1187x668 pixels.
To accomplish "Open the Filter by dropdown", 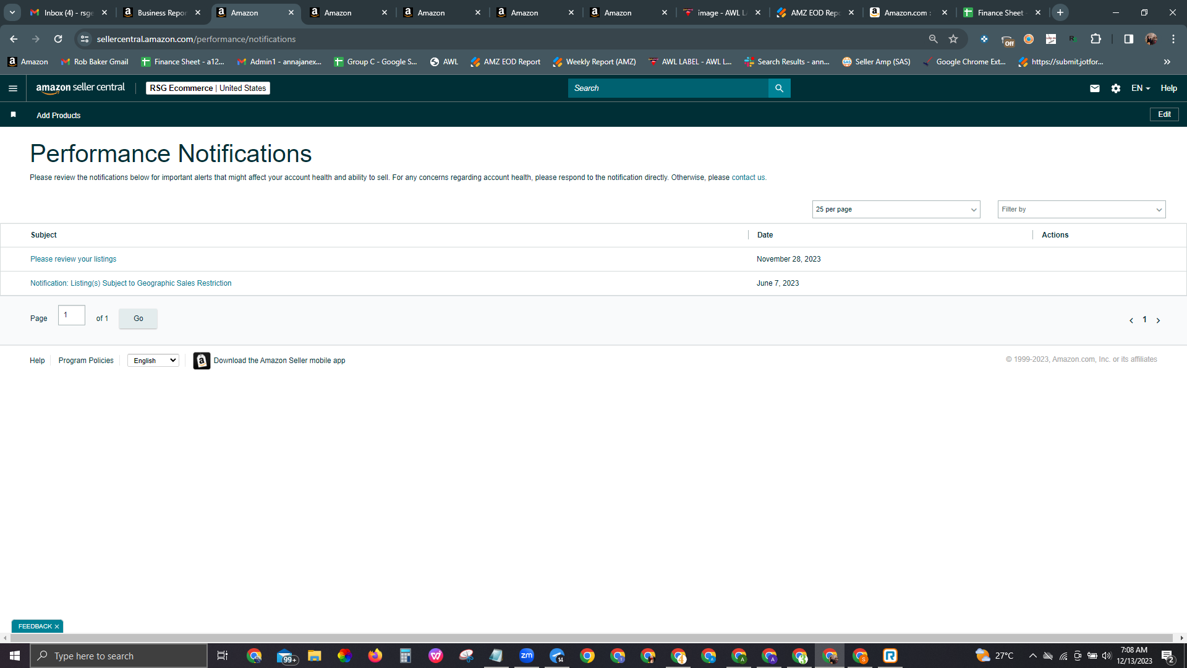I will click(x=1081, y=210).
